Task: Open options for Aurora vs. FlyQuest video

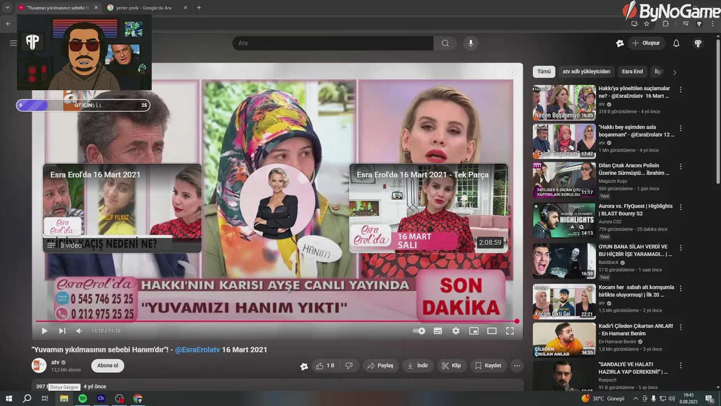Action: click(680, 206)
